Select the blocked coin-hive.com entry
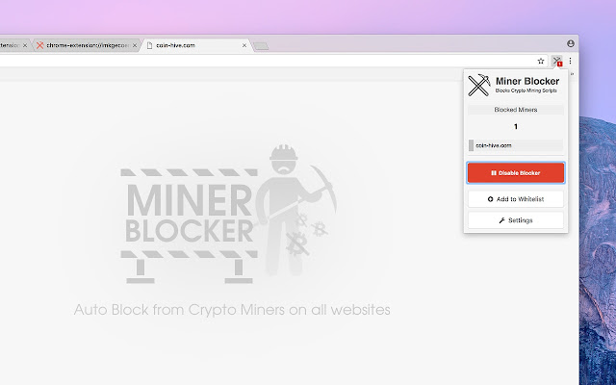The height and width of the screenshot is (385, 616). 516,145
